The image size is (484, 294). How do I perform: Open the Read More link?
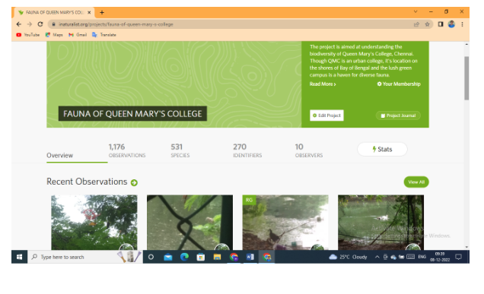pos(323,84)
